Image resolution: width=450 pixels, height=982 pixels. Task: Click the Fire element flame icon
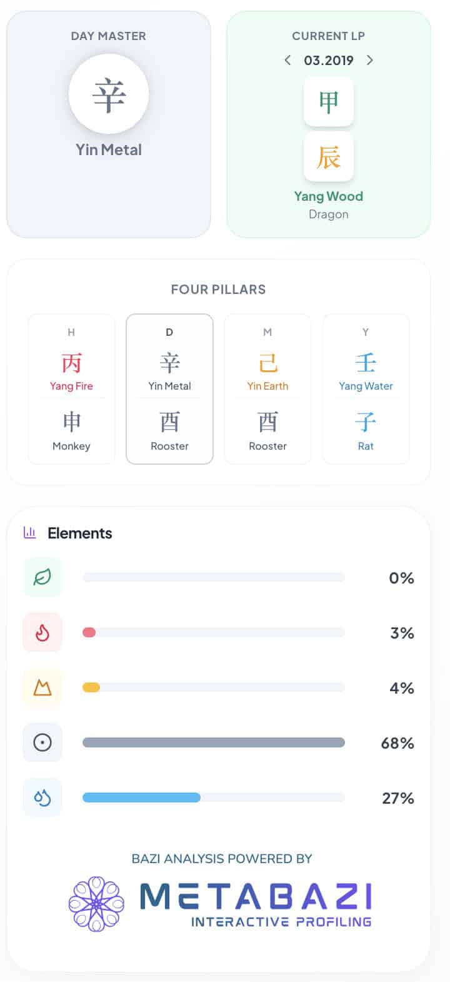coord(42,632)
